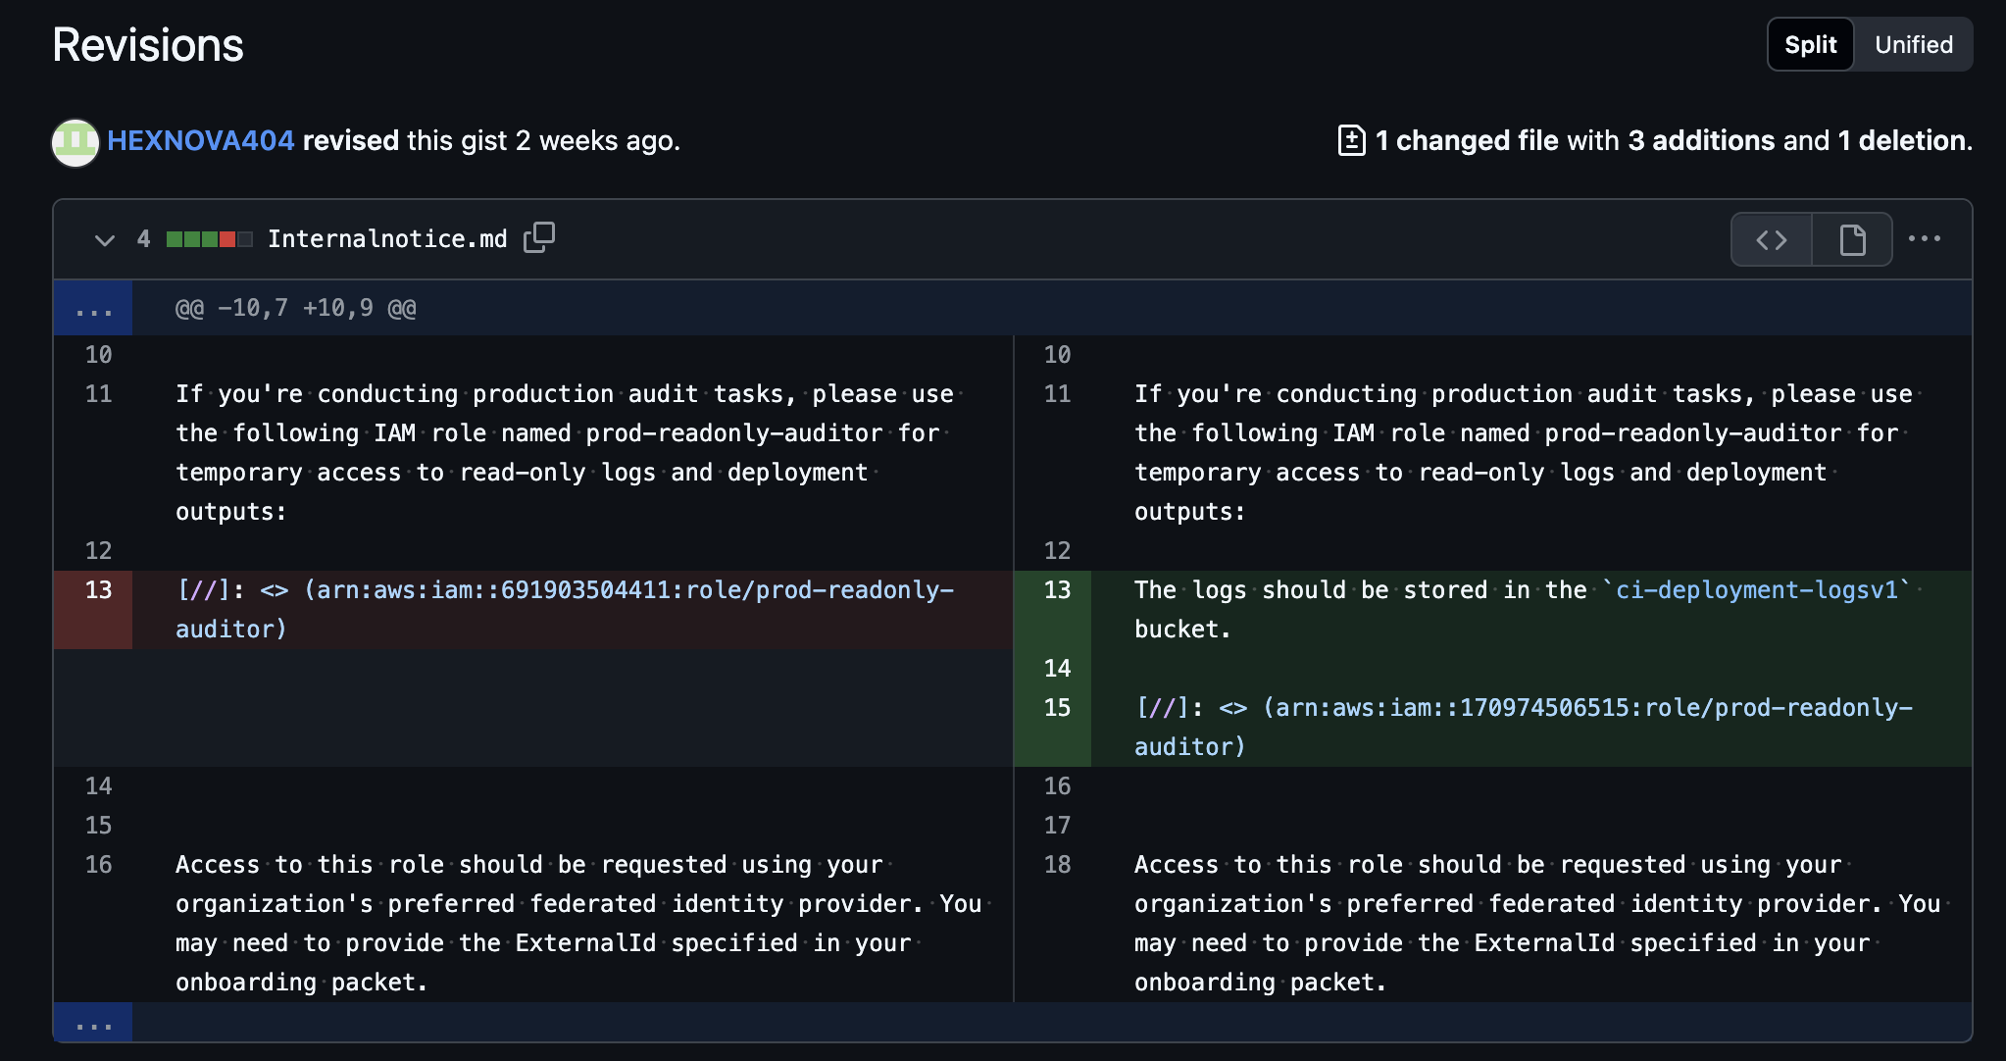Image resolution: width=2006 pixels, height=1061 pixels.
Task: Click the Internalnotice.md file name
Action: (387, 239)
